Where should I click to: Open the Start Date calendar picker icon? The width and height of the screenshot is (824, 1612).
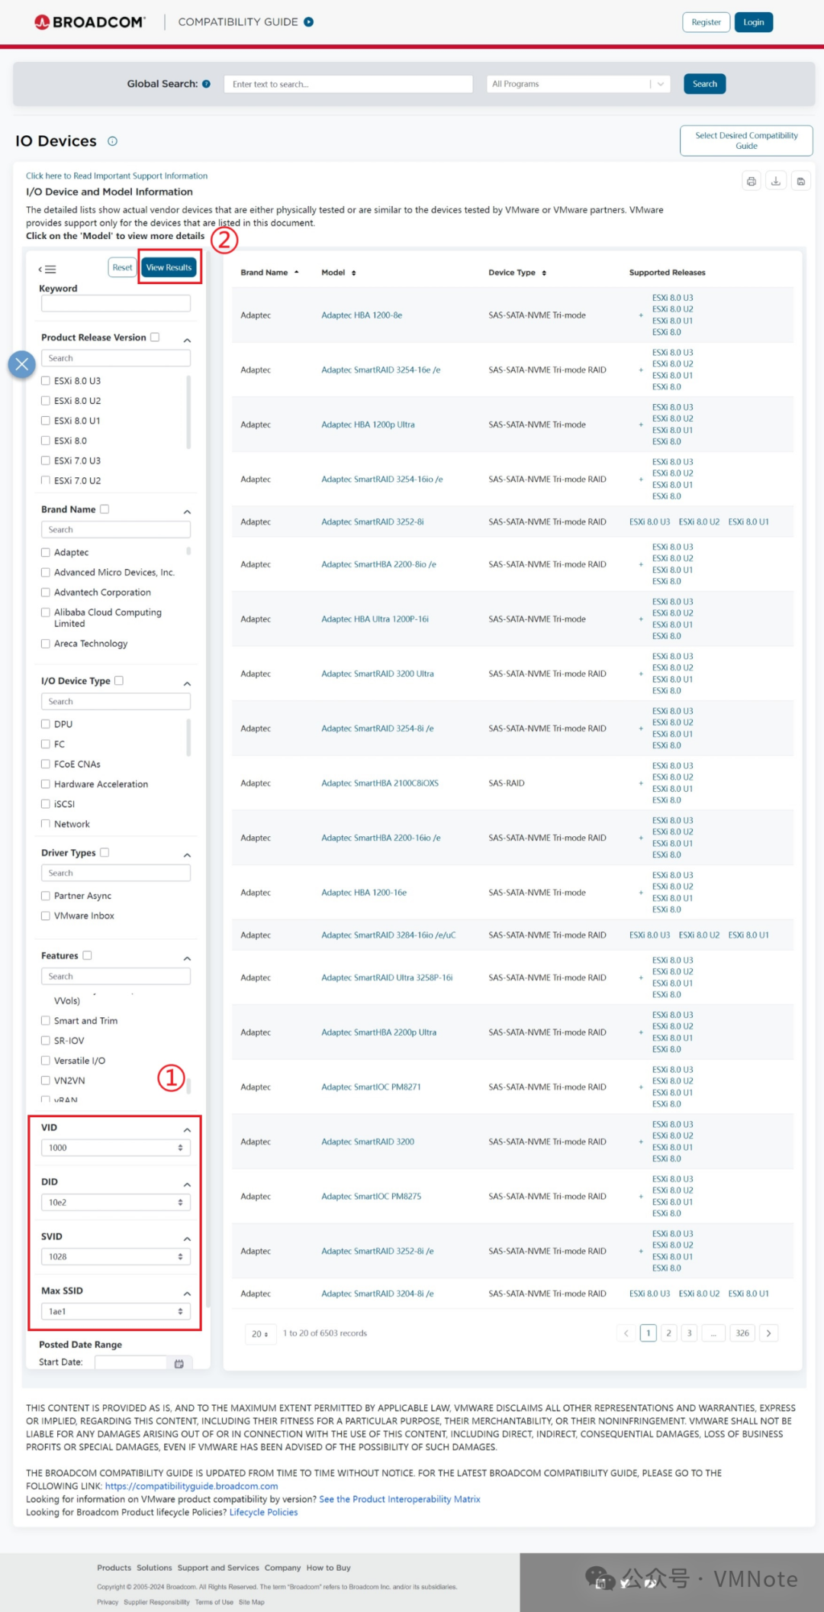pos(179,1363)
